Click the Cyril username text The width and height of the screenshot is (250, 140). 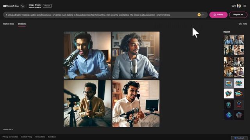[x=234, y=6]
